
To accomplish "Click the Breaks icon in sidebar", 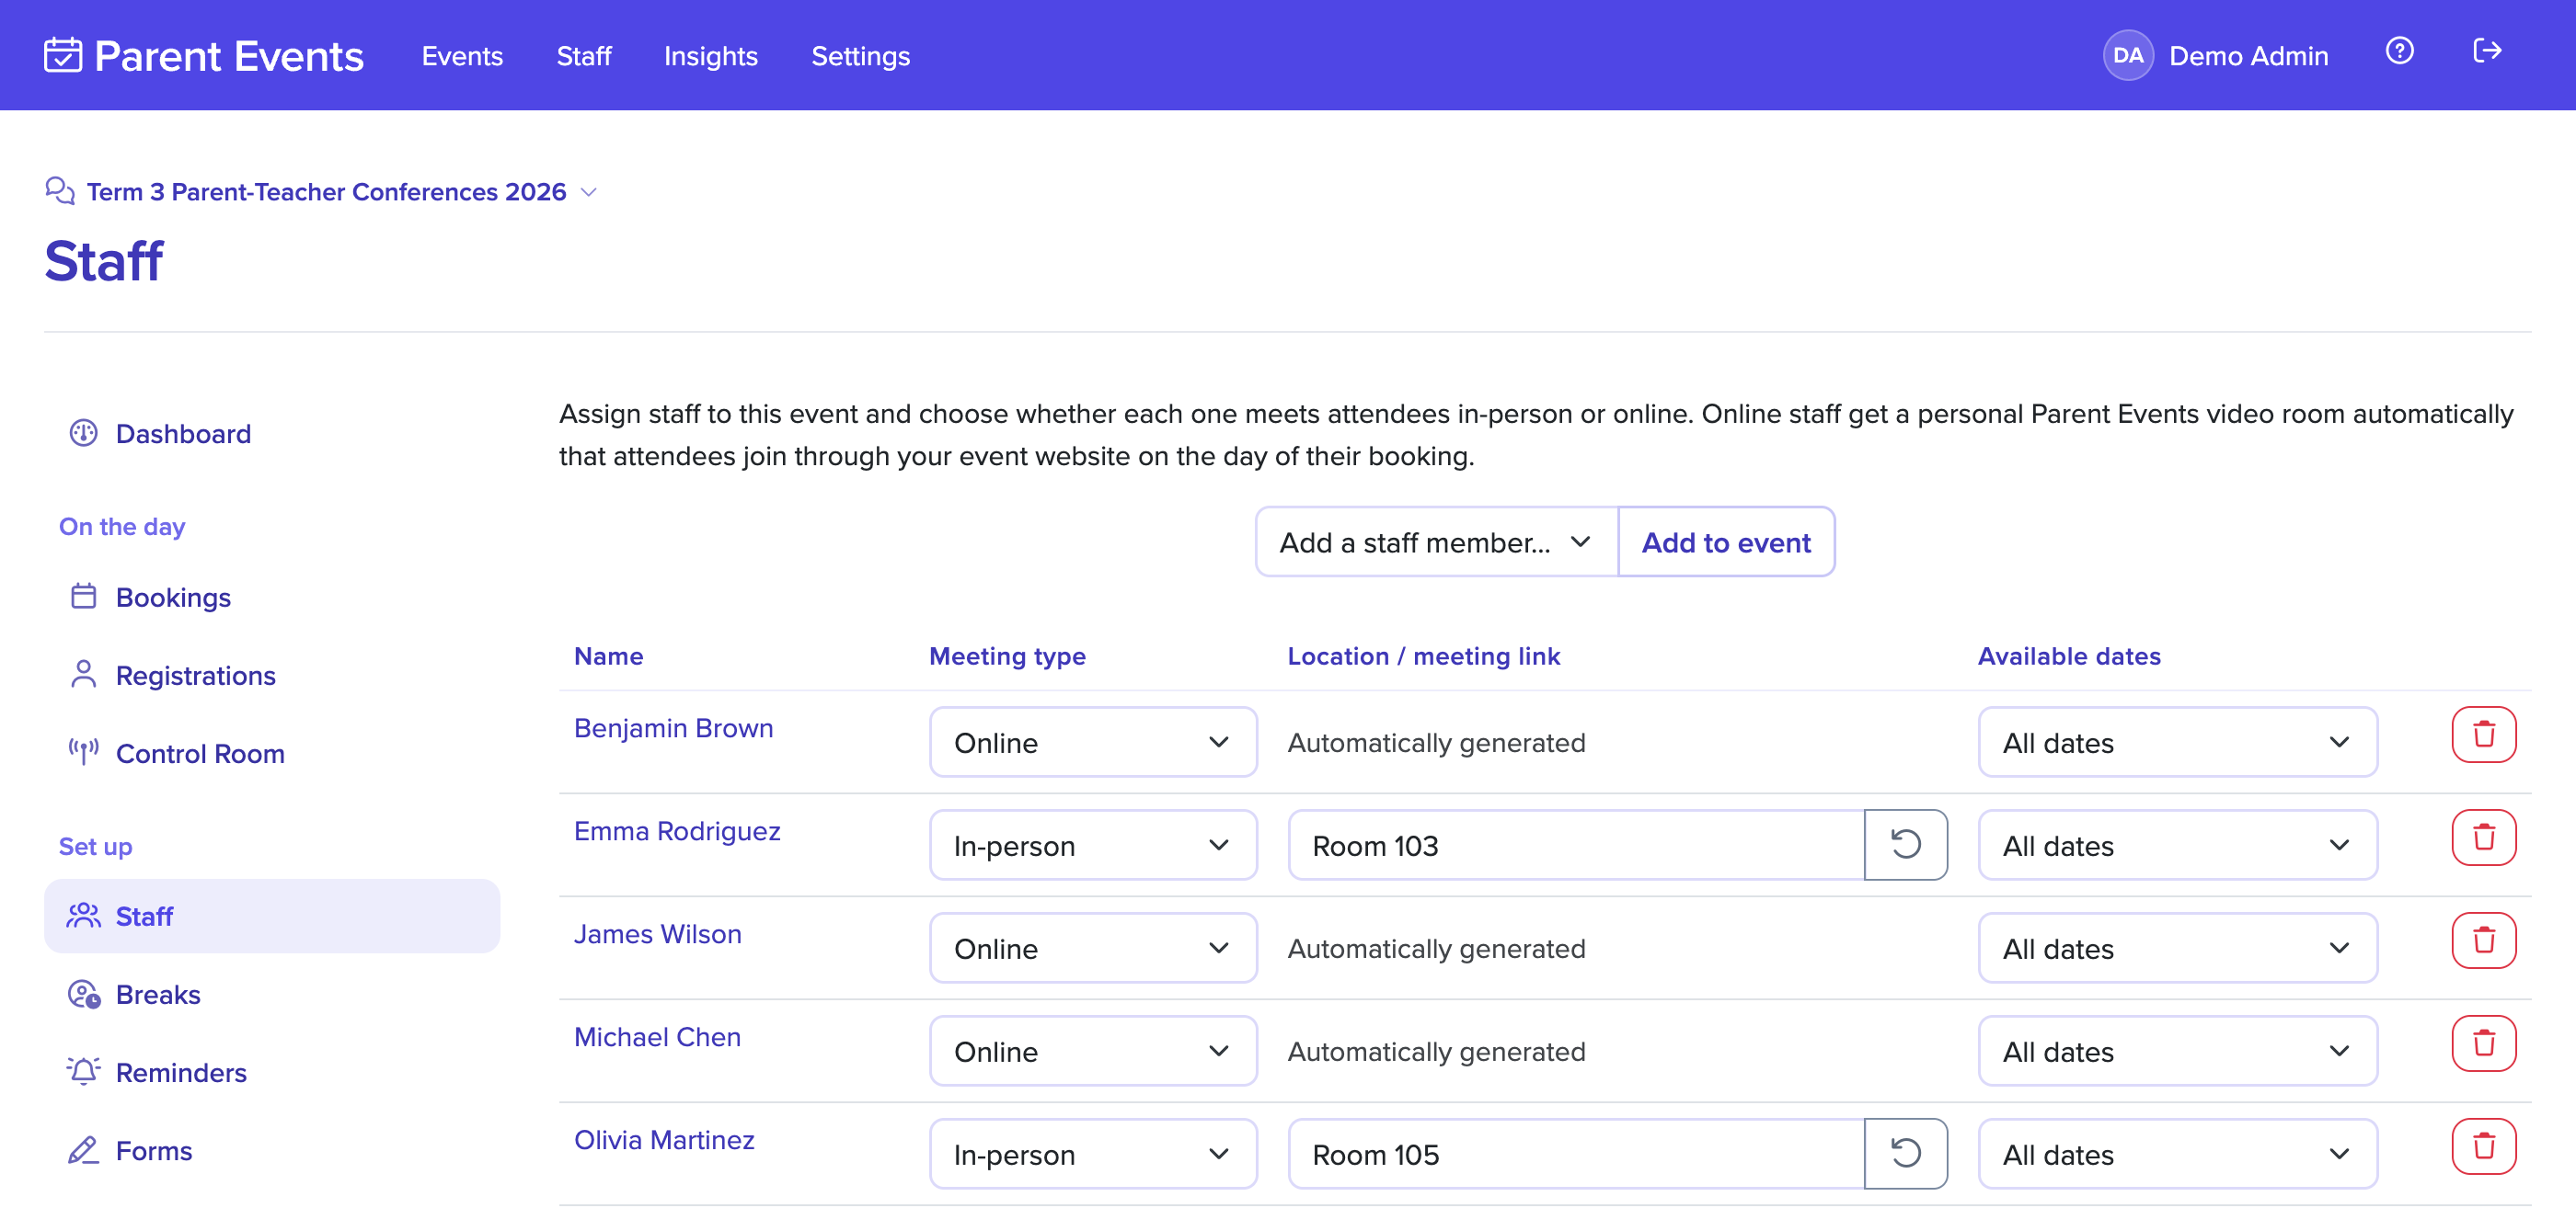I will pyautogui.click(x=83, y=994).
